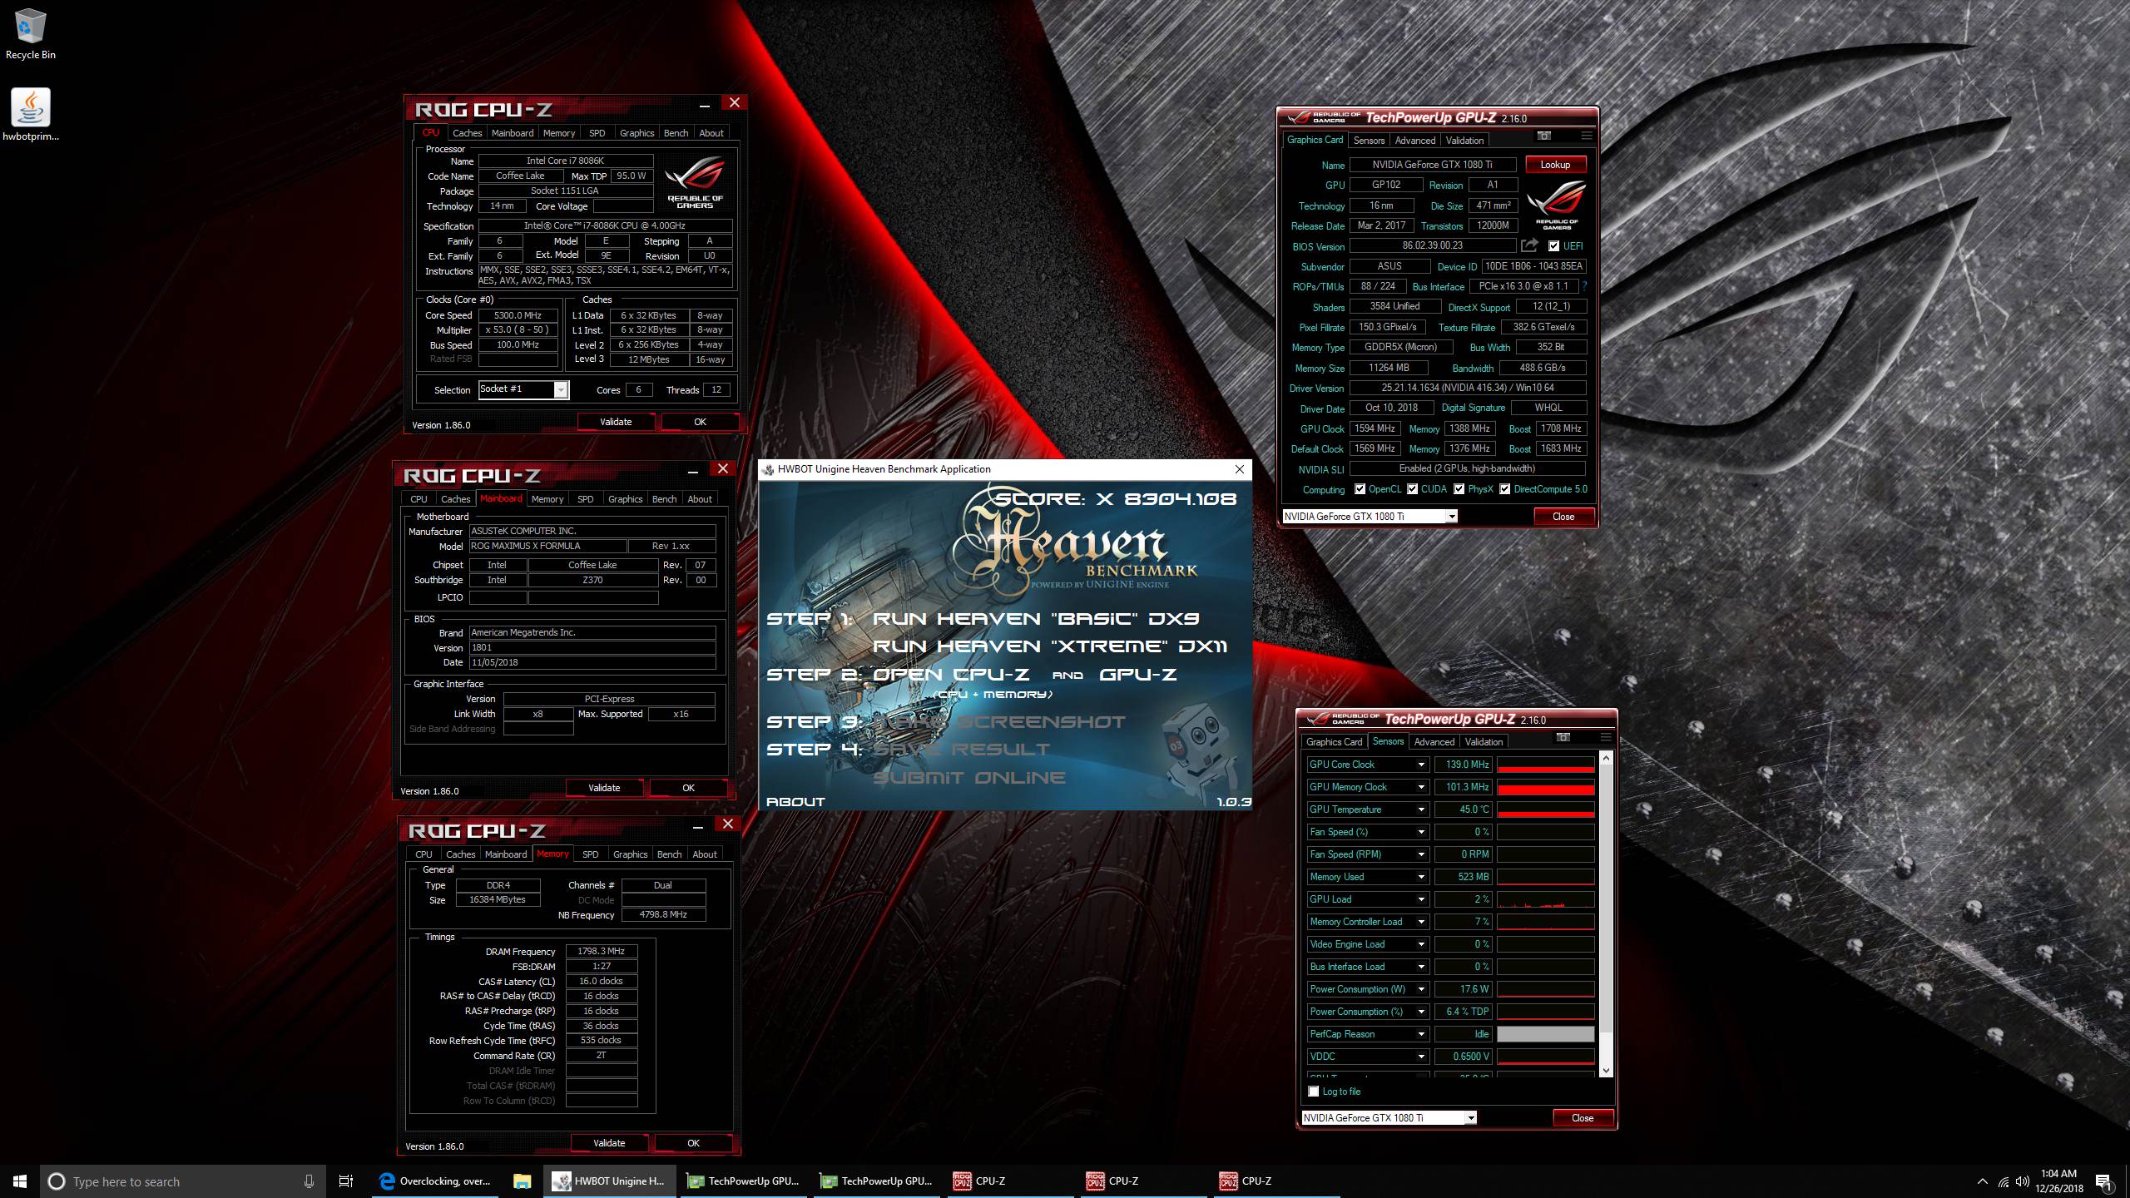Switch to the first TechPowerUp GPU-Z taskbar item

point(743,1181)
